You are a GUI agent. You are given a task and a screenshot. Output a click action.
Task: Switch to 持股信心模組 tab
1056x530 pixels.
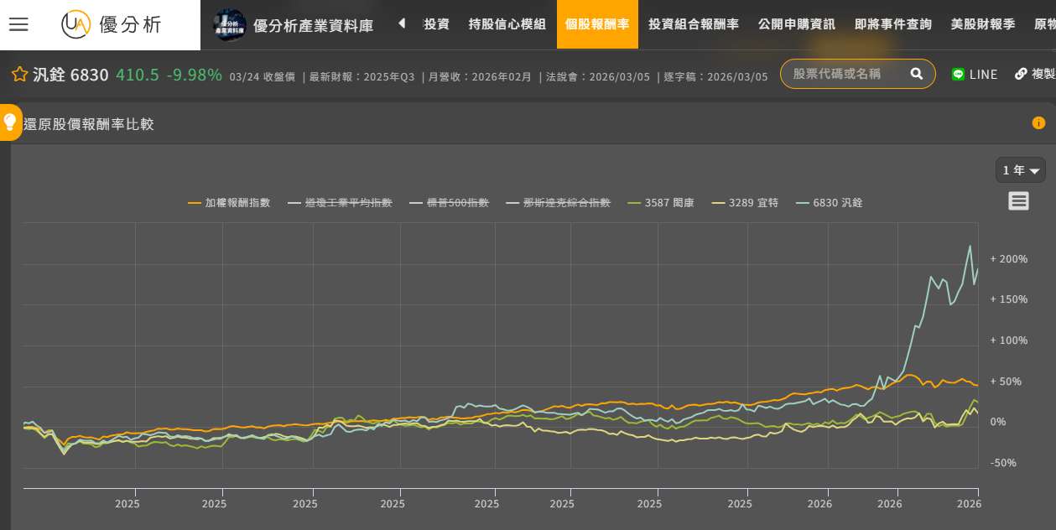point(507,24)
